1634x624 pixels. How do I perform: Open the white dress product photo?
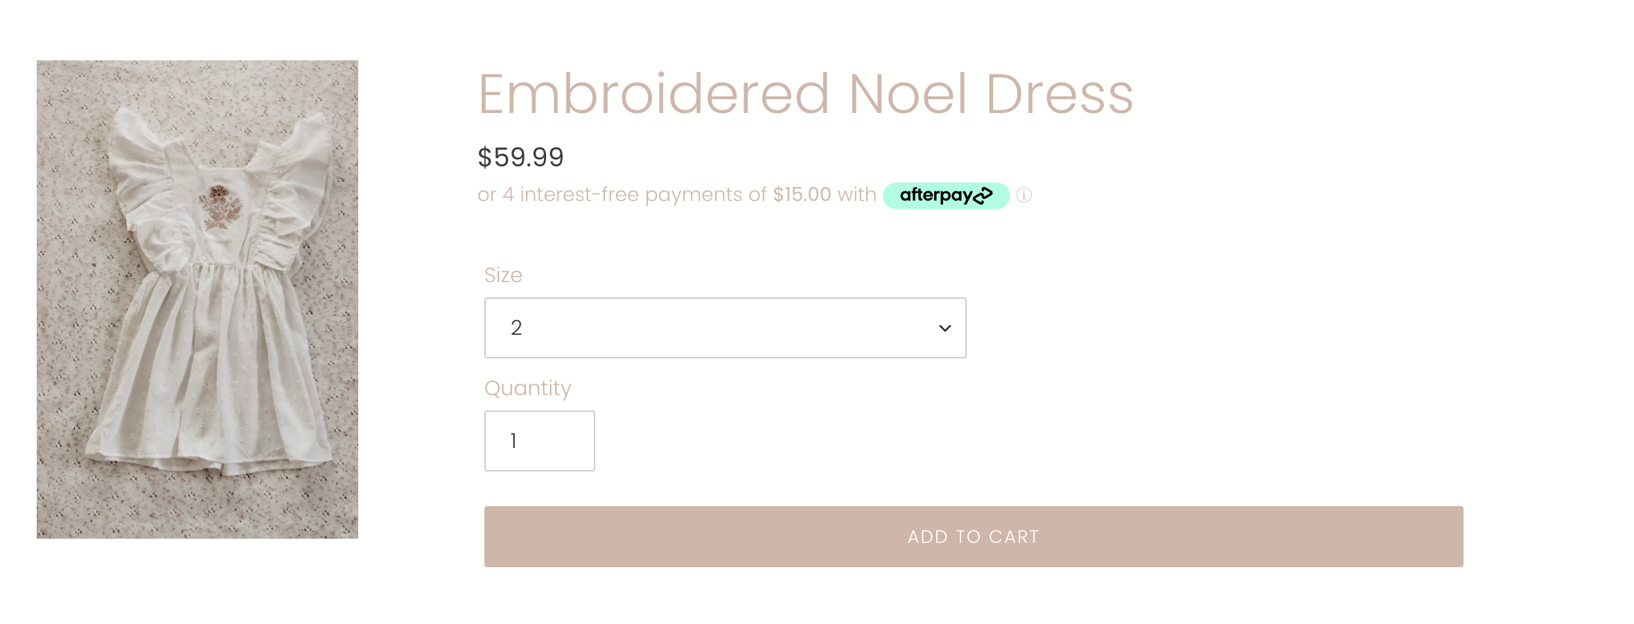pos(197,299)
